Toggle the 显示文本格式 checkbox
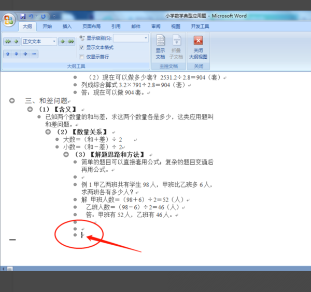311x292 pixels. [x=81, y=47]
